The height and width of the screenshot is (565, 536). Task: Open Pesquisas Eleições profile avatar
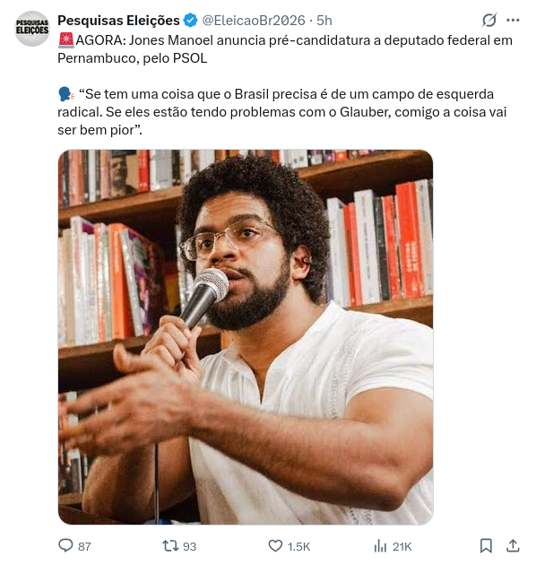(x=32, y=29)
